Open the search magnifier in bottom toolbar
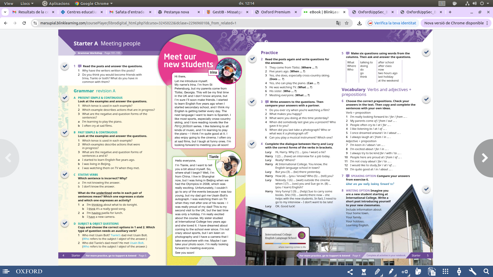The width and height of the screenshot is (493, 277). [486, 272]
